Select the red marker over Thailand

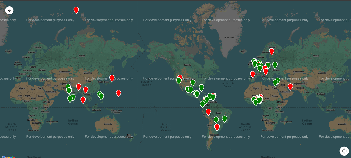tap(86, 89)
